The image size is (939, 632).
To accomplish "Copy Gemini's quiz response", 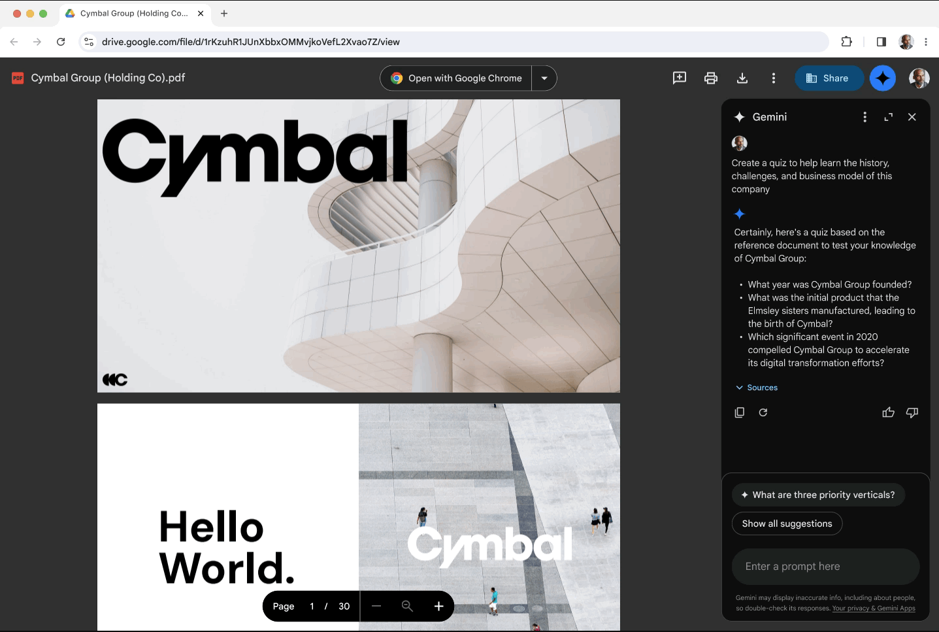I will 739,412.
